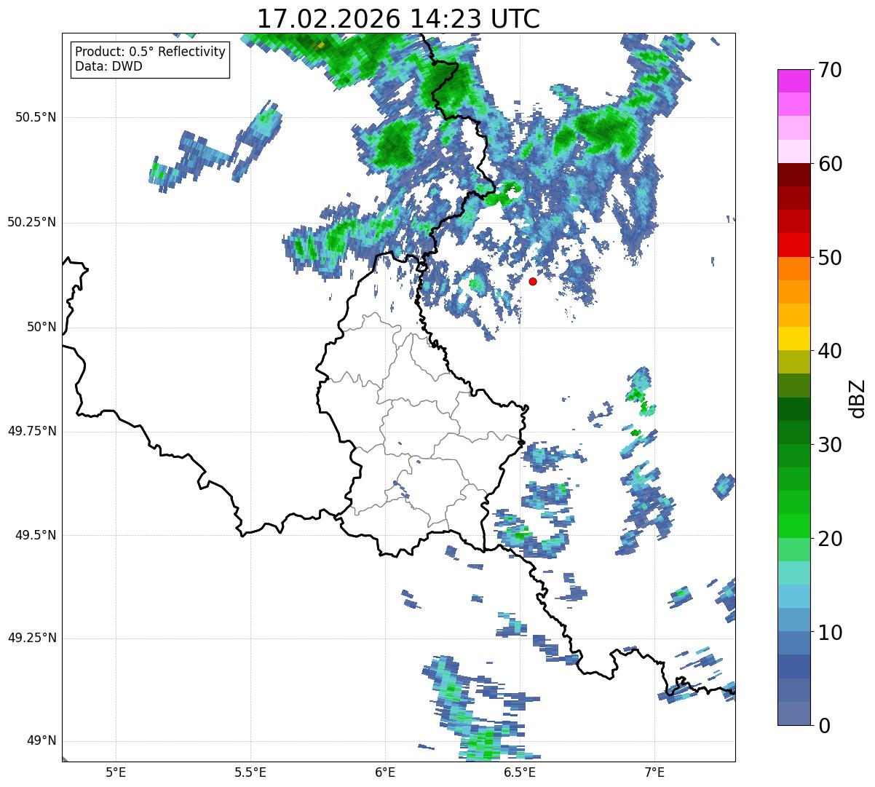Click the colorbar '30' tick label
This screenshot has width=875, height=787.
(828, 445)
